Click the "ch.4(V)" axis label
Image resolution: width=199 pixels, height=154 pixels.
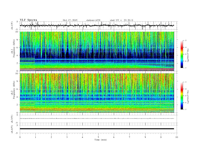click(x=12, y=129)
